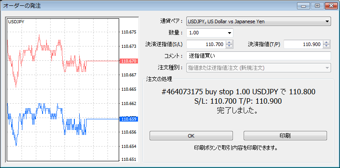
Task: Increase the S/L value with up arrow
Action: (x=229, y=42)
